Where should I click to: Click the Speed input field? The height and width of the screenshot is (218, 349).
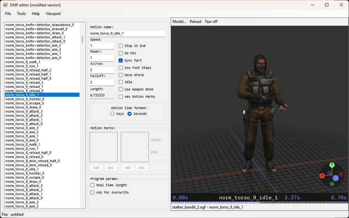[x=102, y=46]
